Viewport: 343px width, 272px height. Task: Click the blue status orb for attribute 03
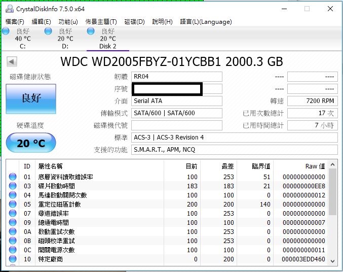point(13,186)
